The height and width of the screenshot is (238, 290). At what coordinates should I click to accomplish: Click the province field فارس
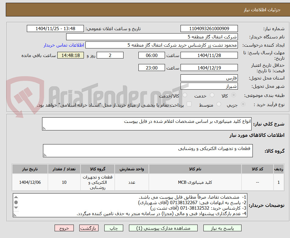[209, 78]
